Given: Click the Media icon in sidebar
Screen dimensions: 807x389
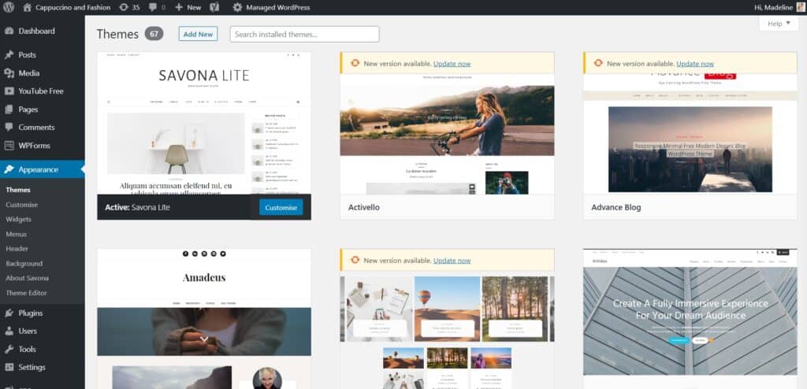Looking at the screenshot, I should click(x=9, y=73).
